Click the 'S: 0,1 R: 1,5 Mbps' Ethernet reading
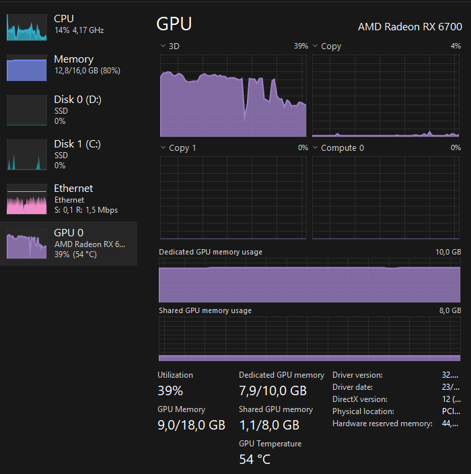The image size is (471, 474). pos(86,210)
